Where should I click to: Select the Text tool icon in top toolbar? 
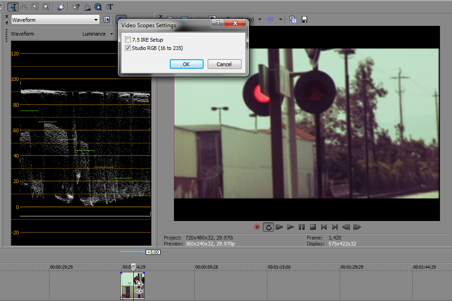pos(109,7)
